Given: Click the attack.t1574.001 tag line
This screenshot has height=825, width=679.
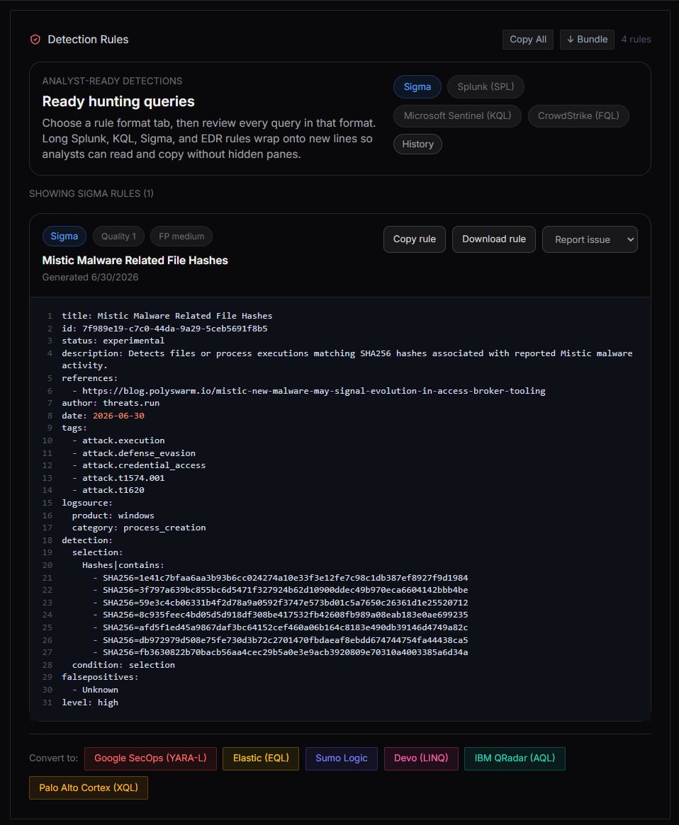Looking at the screenshot, I should [118, 478].
